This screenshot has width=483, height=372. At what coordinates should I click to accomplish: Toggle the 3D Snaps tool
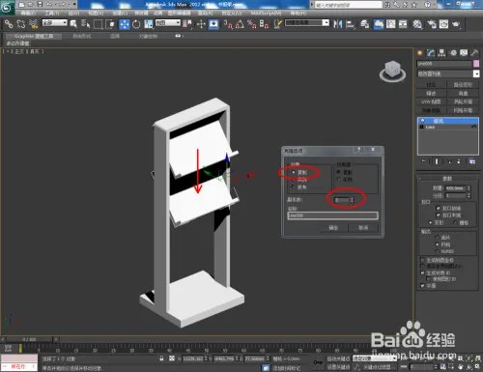[x=227, y=24]
